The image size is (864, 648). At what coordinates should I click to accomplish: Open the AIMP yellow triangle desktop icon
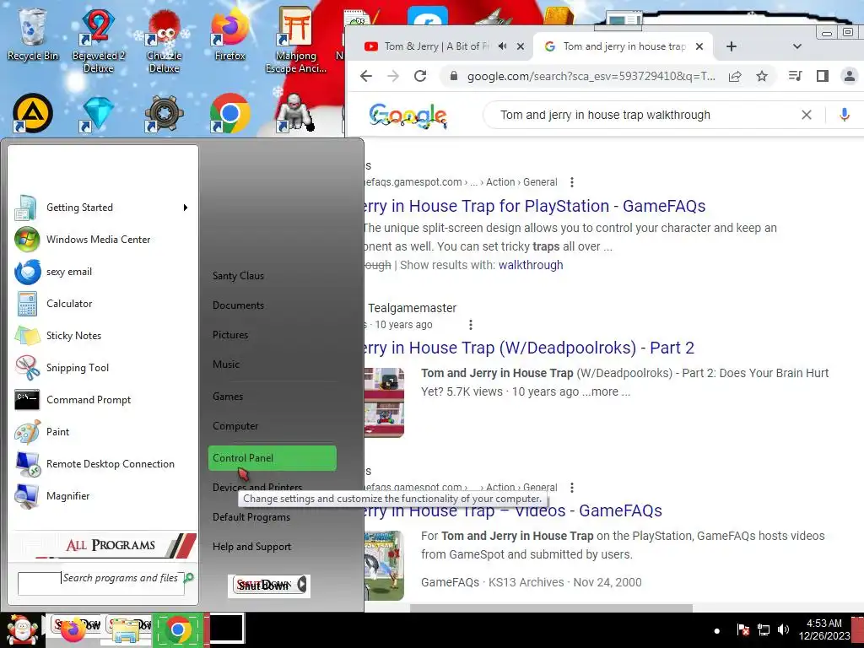pyautogui.click(x=33, y=114)
